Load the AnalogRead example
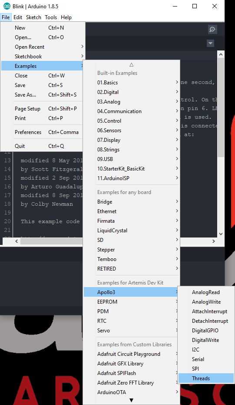 click(206, 292)
